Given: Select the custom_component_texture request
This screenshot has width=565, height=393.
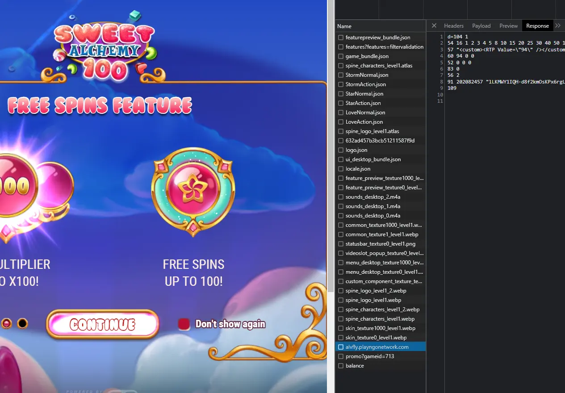Looking at the screenshot, I should 380,281.
